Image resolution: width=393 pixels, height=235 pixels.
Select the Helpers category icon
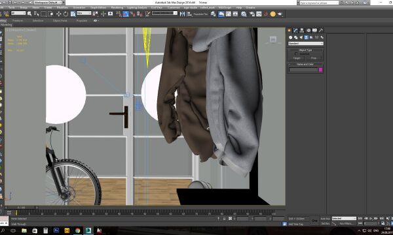pyautogui.click(x=311, y=37)
